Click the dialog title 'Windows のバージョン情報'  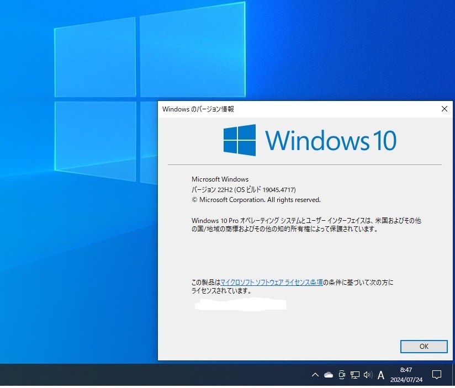(198, 109)
